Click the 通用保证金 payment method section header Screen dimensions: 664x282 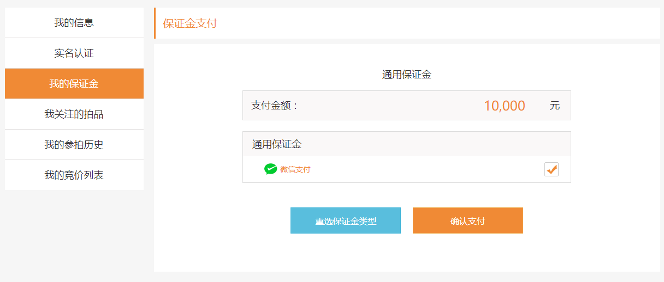(x=277, y=144)
